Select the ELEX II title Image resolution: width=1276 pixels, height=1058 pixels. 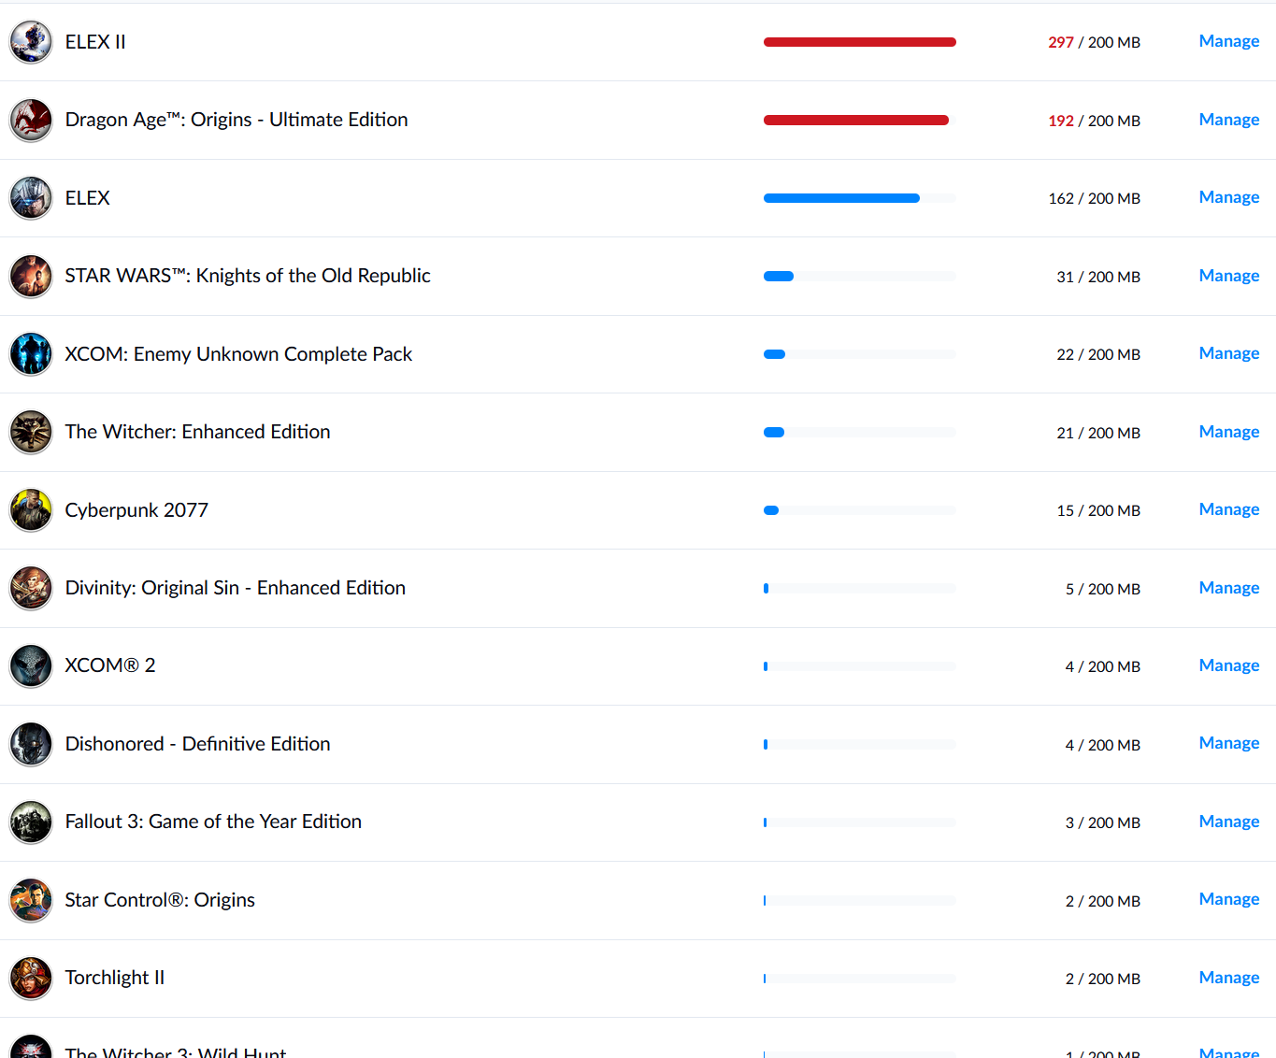pos(95,42)
